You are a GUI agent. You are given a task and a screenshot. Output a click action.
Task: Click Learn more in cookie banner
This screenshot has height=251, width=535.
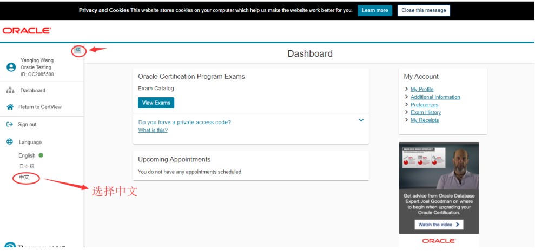coord(374,10)
